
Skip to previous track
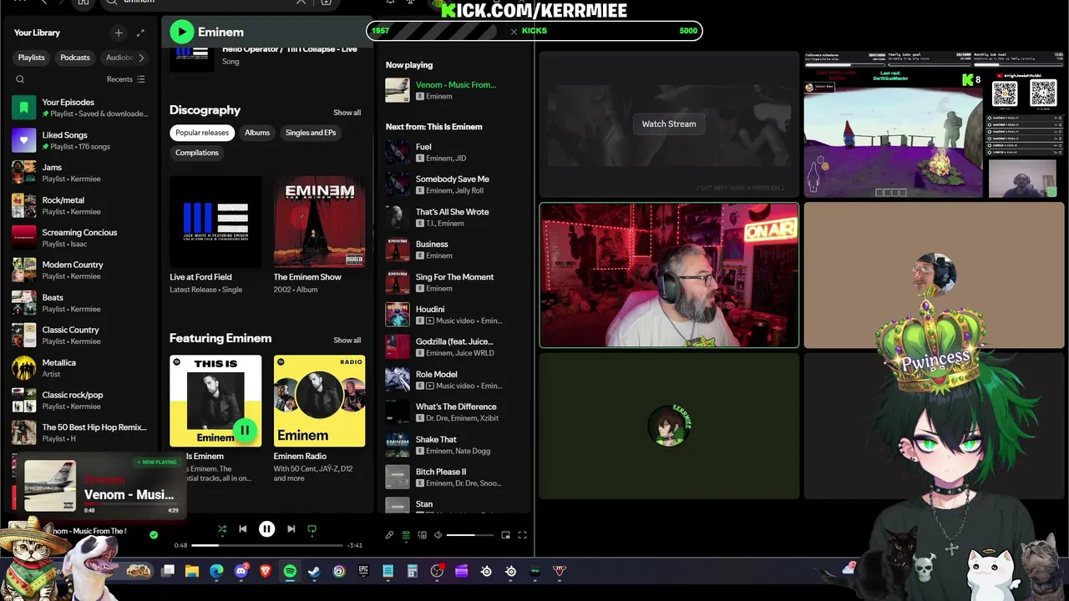pos(243,528)
